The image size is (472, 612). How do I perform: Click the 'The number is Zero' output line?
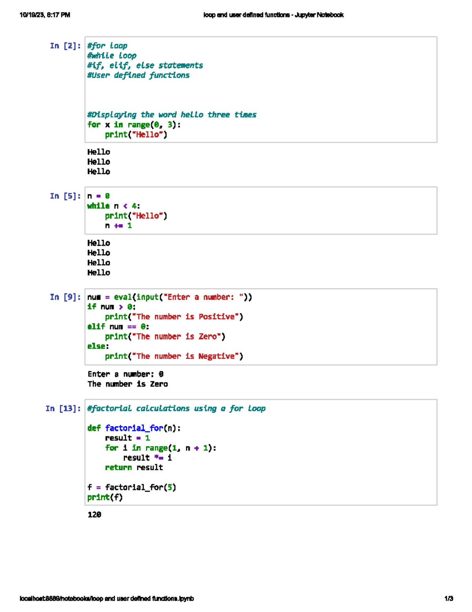(128, 384)
